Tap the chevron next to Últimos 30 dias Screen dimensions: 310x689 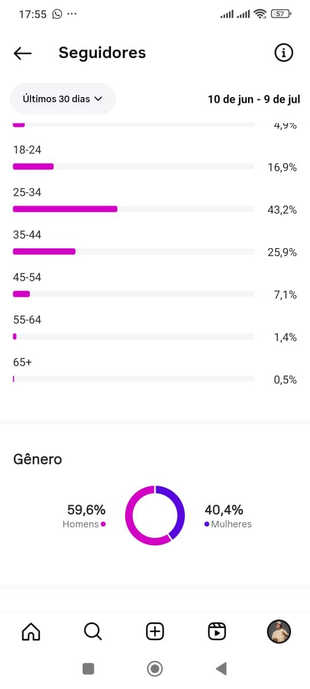click(x=98, y=99)
